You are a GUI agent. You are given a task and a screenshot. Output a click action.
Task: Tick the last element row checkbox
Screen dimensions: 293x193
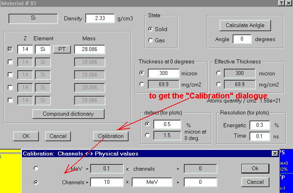(x=10, y=100)
